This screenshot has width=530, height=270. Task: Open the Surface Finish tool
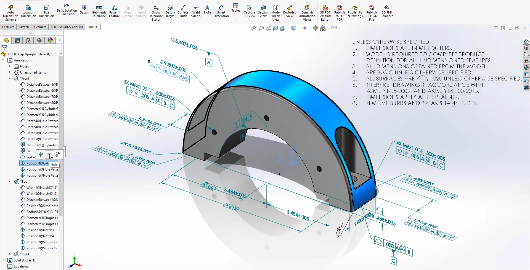pos(183,11)
